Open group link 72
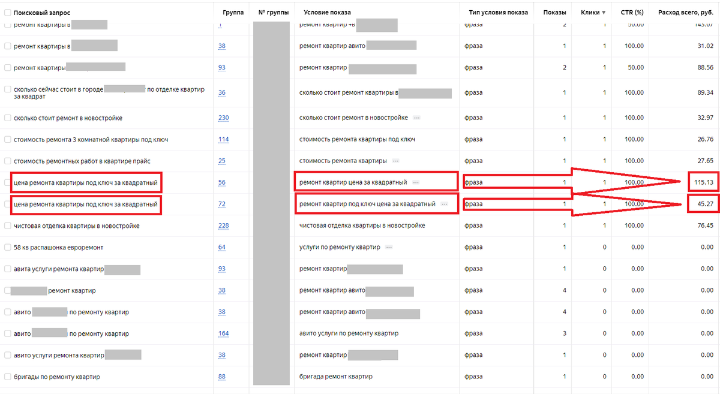The width and height of the screenshot is (720, 394). pos(222,204)
